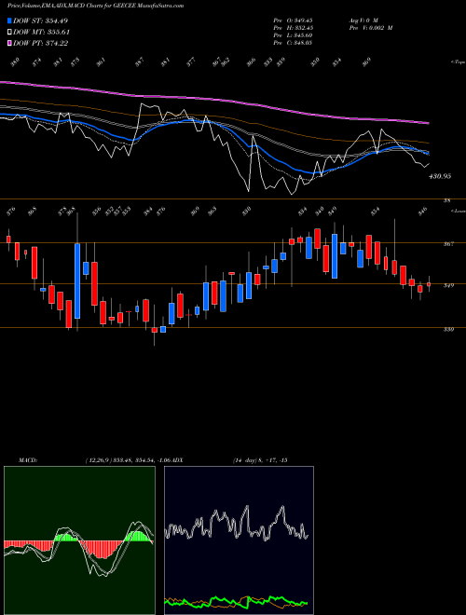The height and width of the screenshot is (615, 466).
Task: Click the 'Pre O: 349.45' value
Action: pyautogui.click(x=293, y=20)
